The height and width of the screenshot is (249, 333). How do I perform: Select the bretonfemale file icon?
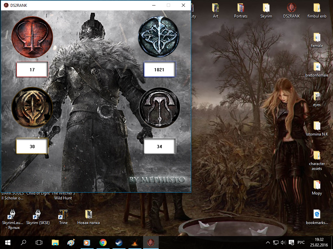[x=317, y=69]
